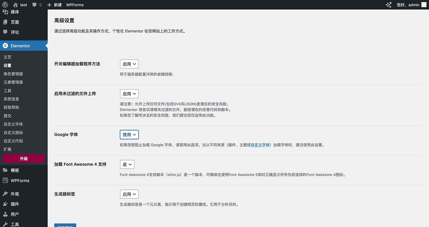The width and height of the screenshot is (429, 227).
Task: Select the 设置 submenu item
Action: tap(7, 65)
